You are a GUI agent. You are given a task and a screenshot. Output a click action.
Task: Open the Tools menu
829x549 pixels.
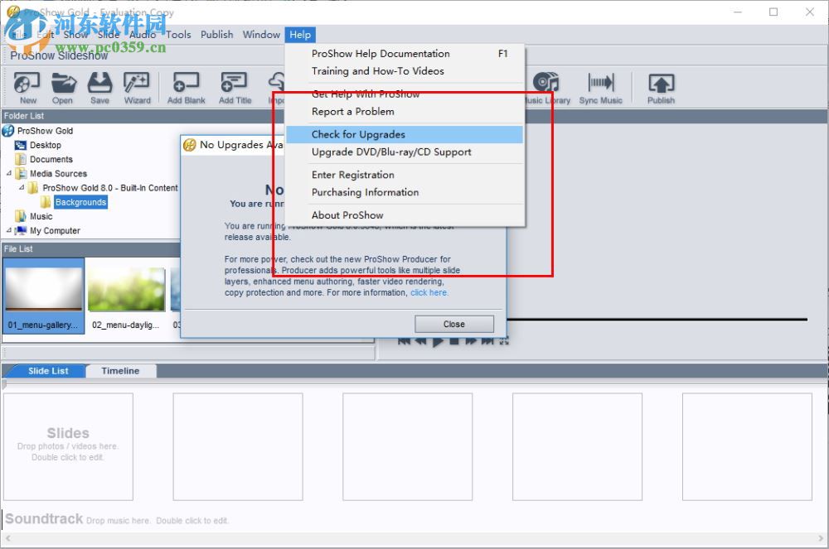[178, 35]
